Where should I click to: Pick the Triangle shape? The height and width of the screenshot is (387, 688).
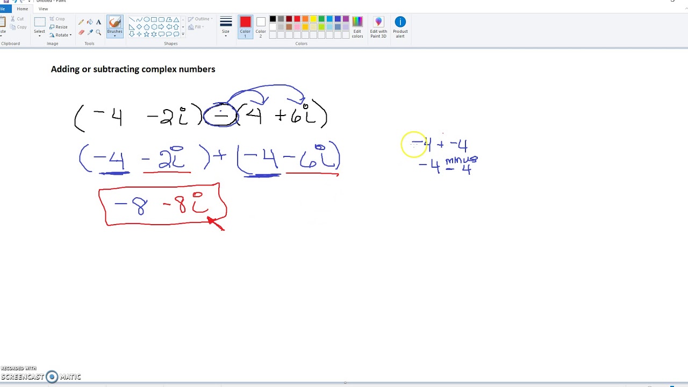(x=176, y=19)
